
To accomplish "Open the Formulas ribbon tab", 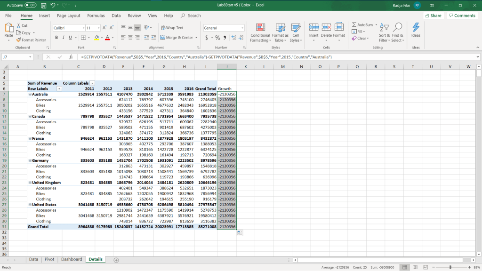I will [x=96, y=16].
